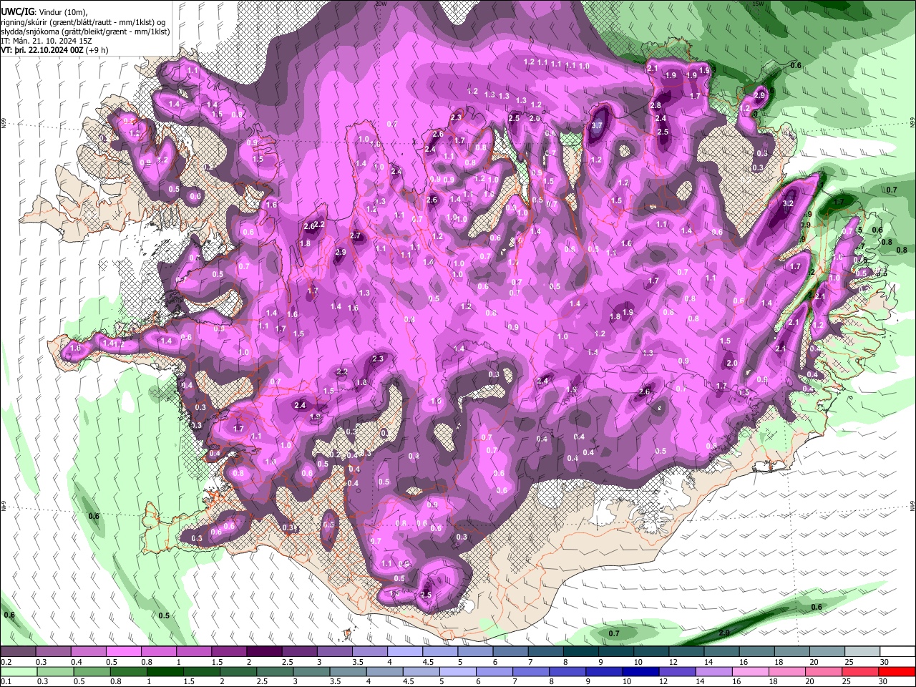916x687 pixels.
Task: Select the "2.0" value on the map
Action: (732, 364)
